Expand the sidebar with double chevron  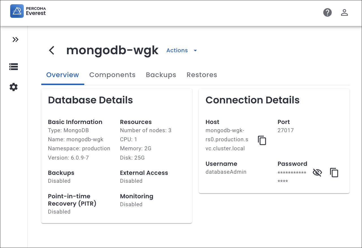(15, 40)
